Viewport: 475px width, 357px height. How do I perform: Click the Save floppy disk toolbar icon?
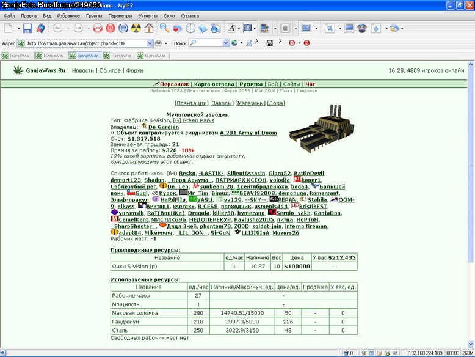27,28
